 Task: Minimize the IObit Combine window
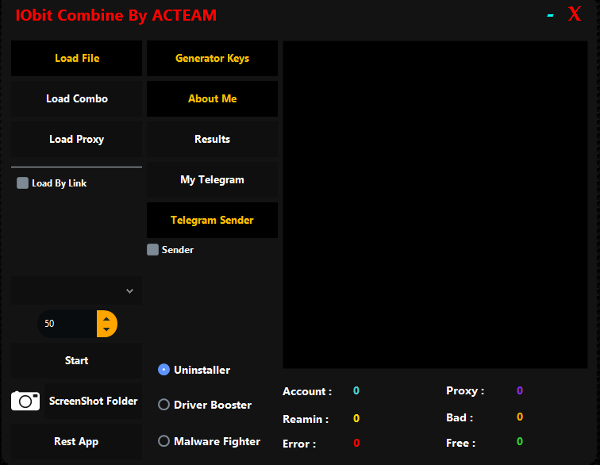click(550, 16)
